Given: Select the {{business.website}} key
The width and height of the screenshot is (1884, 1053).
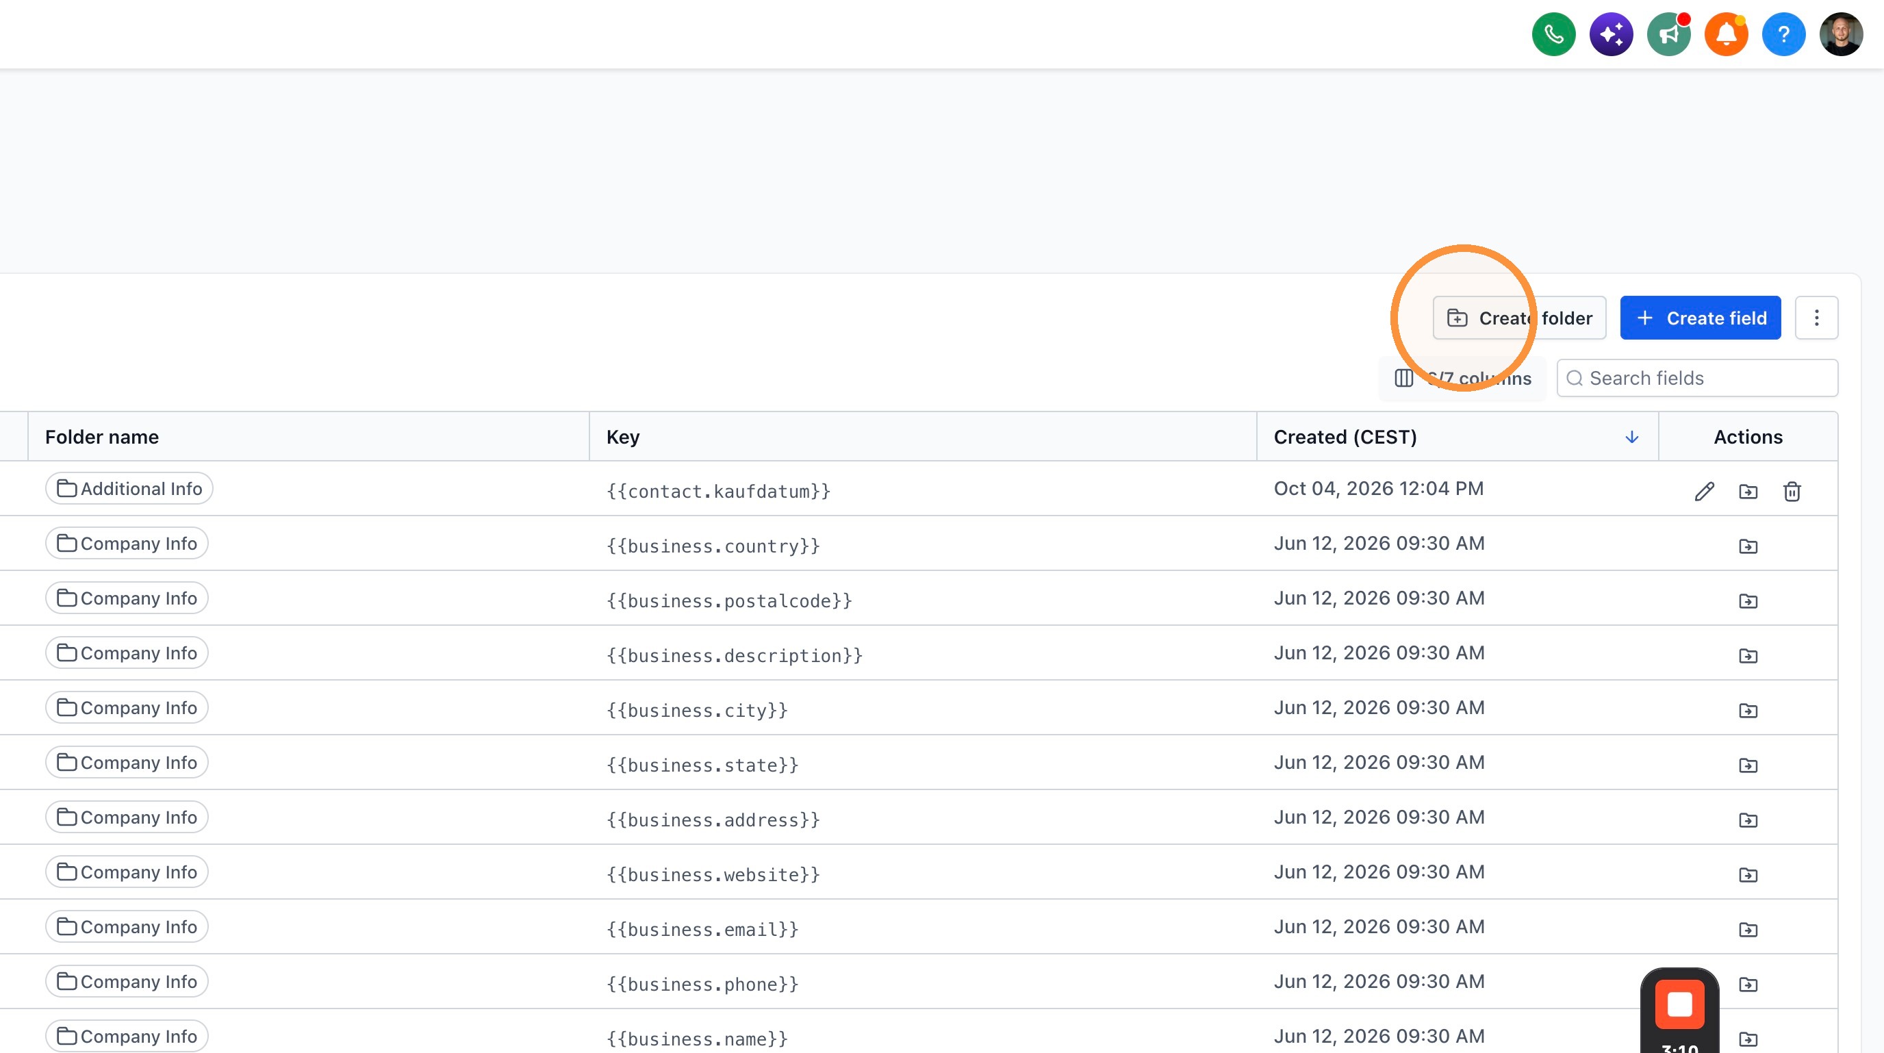Looking at the screenshot, I should [713, 875].
